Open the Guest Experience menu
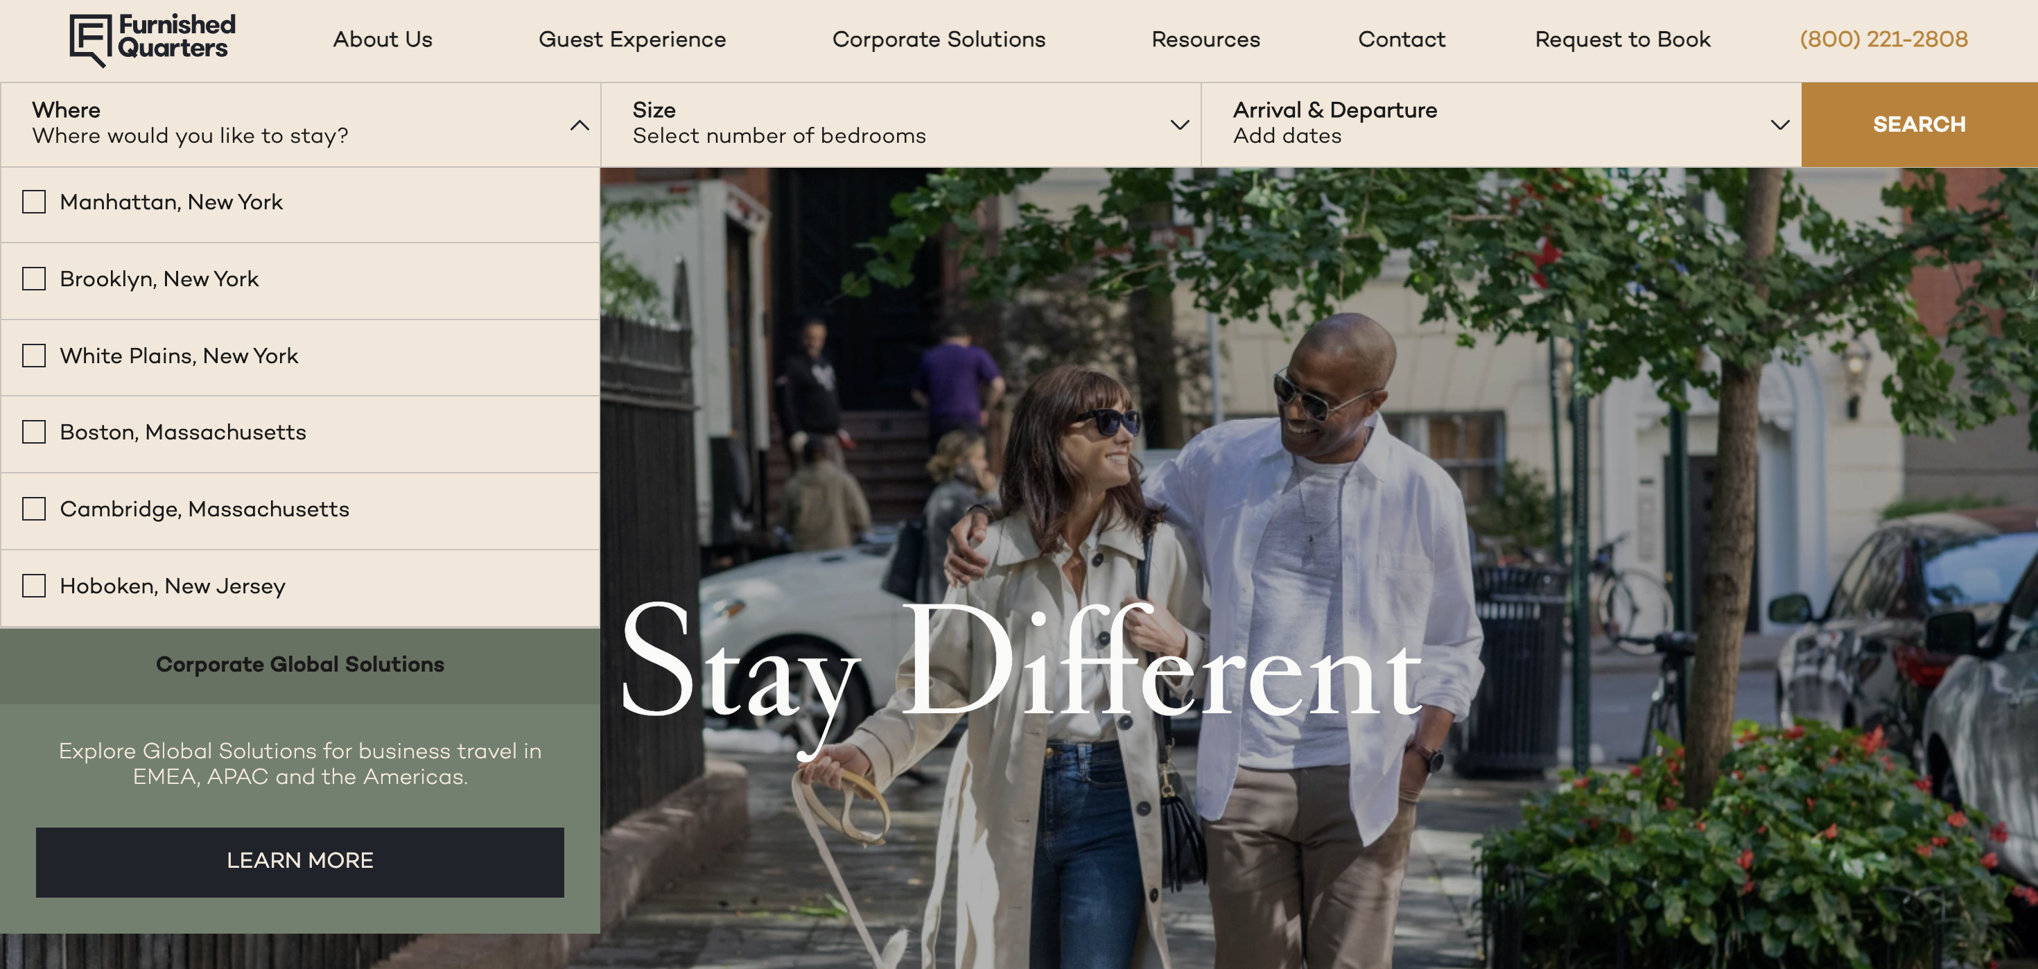Image resolution: width=2038 pixels, height=969 pixels. click(632, 40)
